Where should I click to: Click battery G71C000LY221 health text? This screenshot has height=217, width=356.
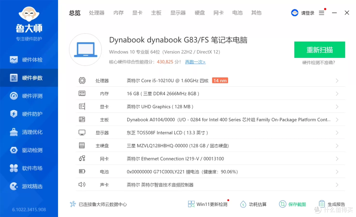click(182, 172)
